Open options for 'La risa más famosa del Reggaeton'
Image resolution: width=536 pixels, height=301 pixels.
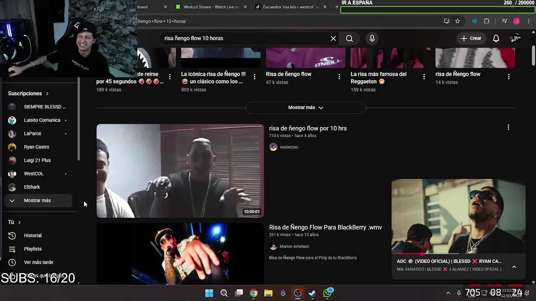(424, 77)
